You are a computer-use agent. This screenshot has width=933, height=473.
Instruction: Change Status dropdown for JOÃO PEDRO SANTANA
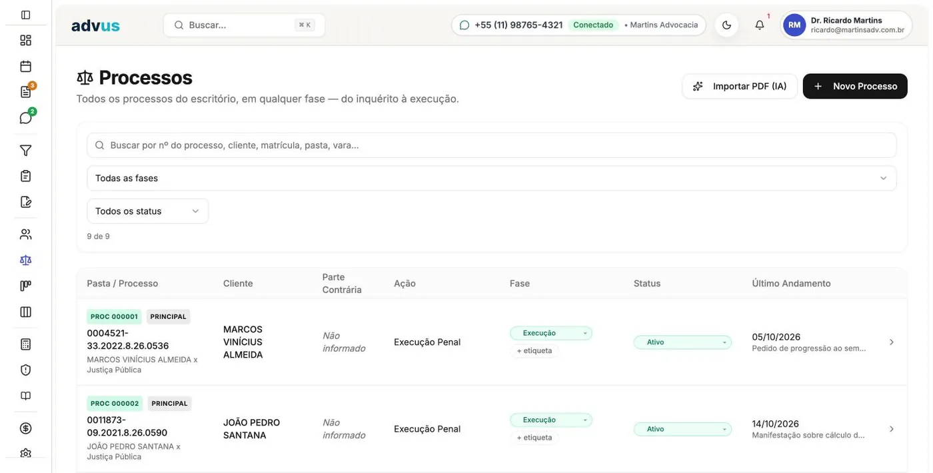[x=682, y=429]
